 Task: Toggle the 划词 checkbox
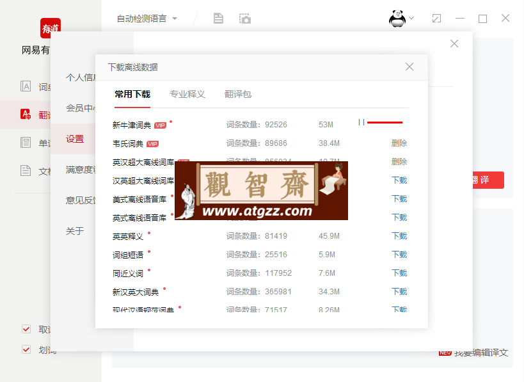26,349
